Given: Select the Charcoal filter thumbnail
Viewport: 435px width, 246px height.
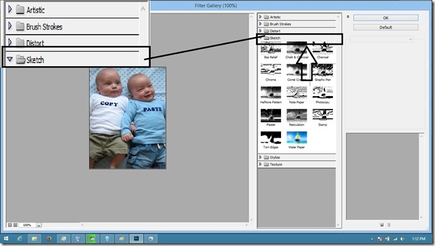Looking at the screenshot, I should (x=323, y=50).
